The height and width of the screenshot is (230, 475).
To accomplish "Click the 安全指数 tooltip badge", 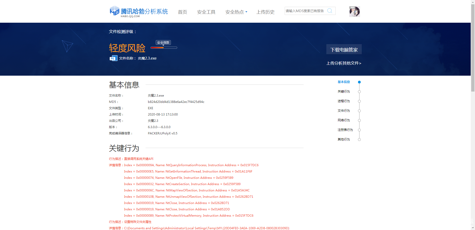I will point(163,43).
